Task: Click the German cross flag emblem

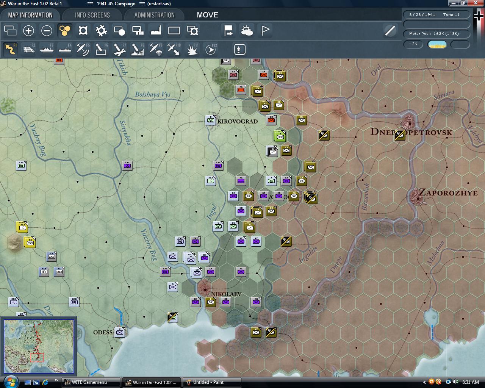Action: pyautogui.click(x=479, y=16)
